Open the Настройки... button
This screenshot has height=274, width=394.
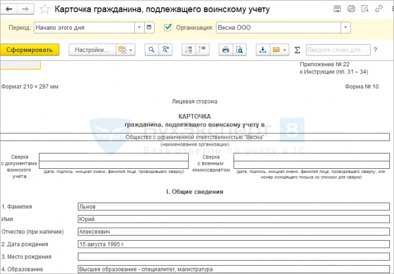pyautogui.click(x=92, y=50)
